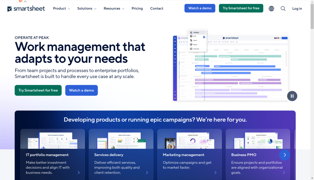The image size is (314, 180).
Task: Open IT portfolio management thumbnail
Action: (53, 140)
